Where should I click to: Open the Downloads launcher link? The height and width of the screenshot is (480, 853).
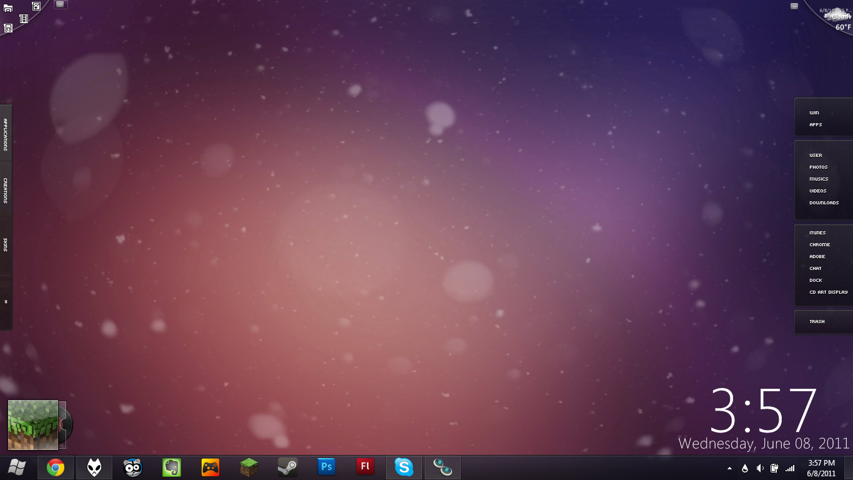(824, 203)
